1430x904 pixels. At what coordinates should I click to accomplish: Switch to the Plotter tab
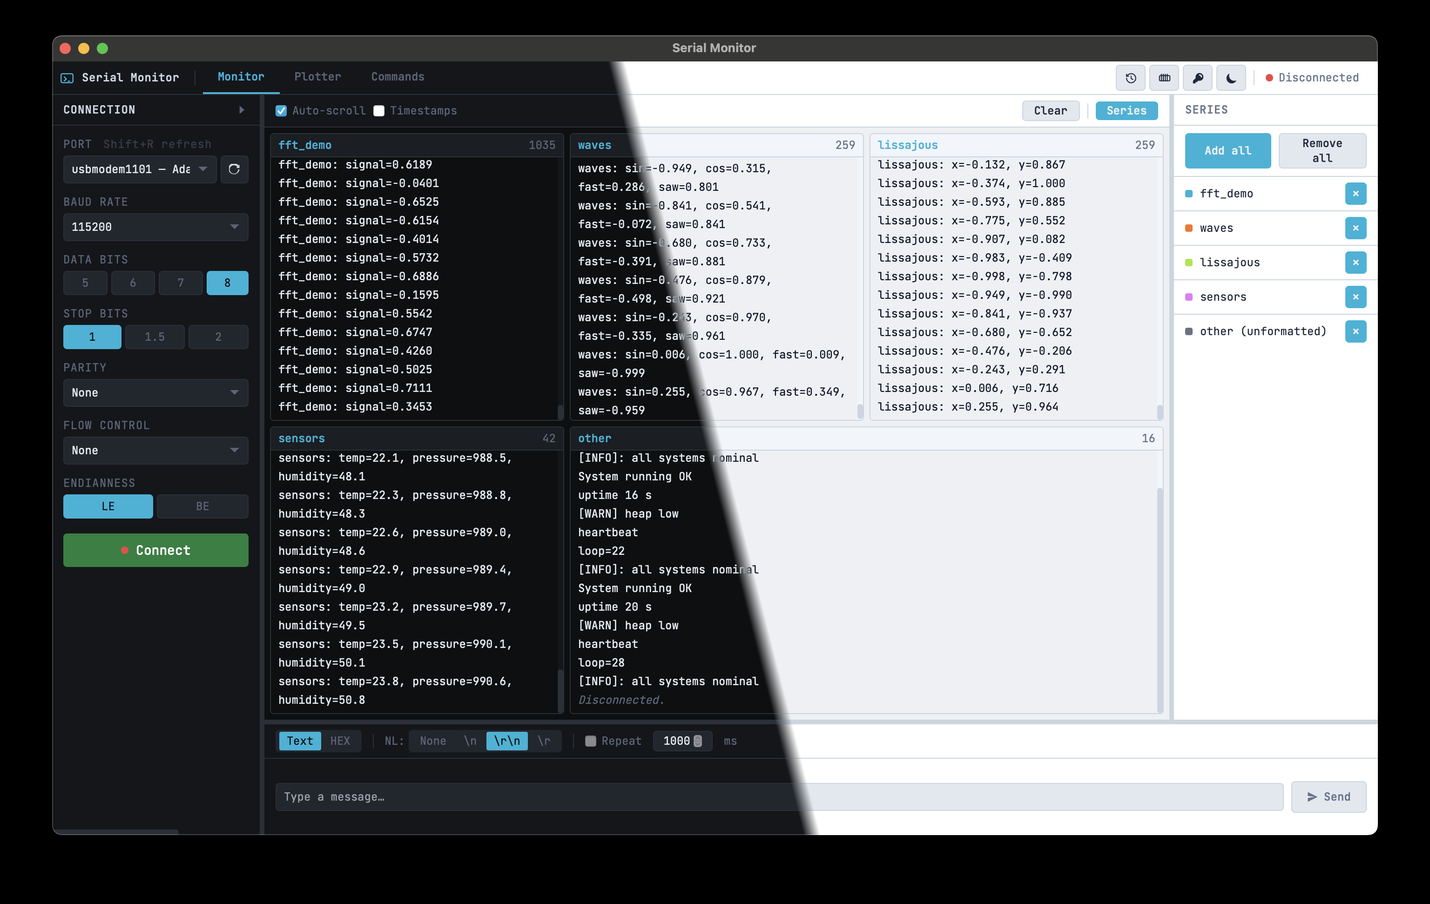pyautogui.click(x=318, y=77)
